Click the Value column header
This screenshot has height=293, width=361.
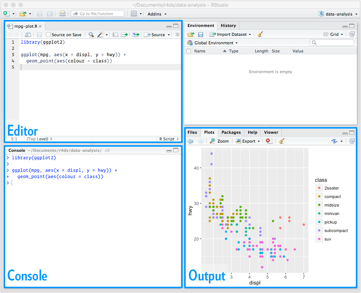[x=324, y=51]
